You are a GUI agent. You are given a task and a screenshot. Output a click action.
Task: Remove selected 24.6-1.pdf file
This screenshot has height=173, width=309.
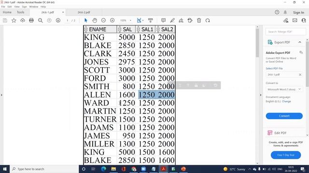[x=300, y=75]
